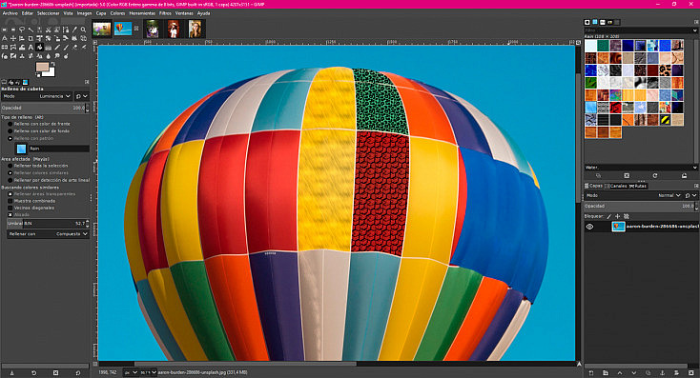
Task: Open the zoom percentage dropdown in status bar
Action: coord(148,372)
